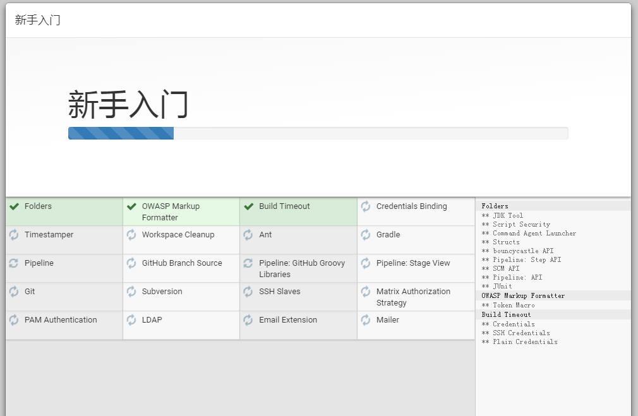Click the Git plugin label

coord(30,292)
